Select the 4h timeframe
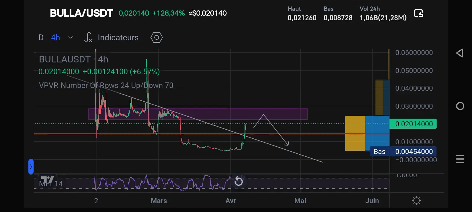This screenshot has height=212, width=472. point(55,37)
